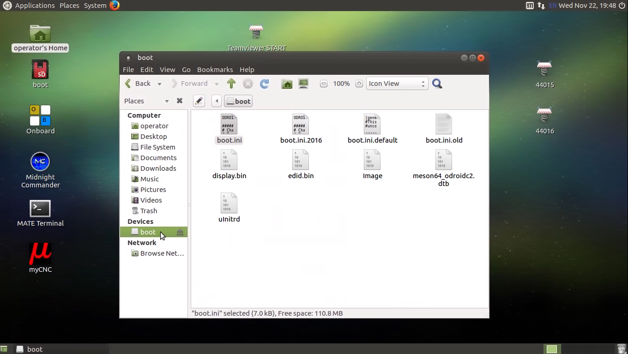Go to Home folder via toolbar icon
This screenshot has height=354, width=628.
(x=287, y=84)
